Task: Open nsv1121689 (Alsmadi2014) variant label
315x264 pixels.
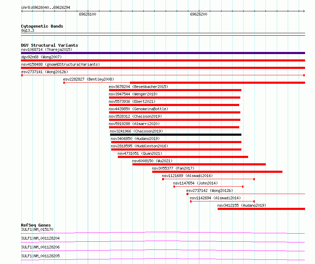Action: [x=187, y=176]
